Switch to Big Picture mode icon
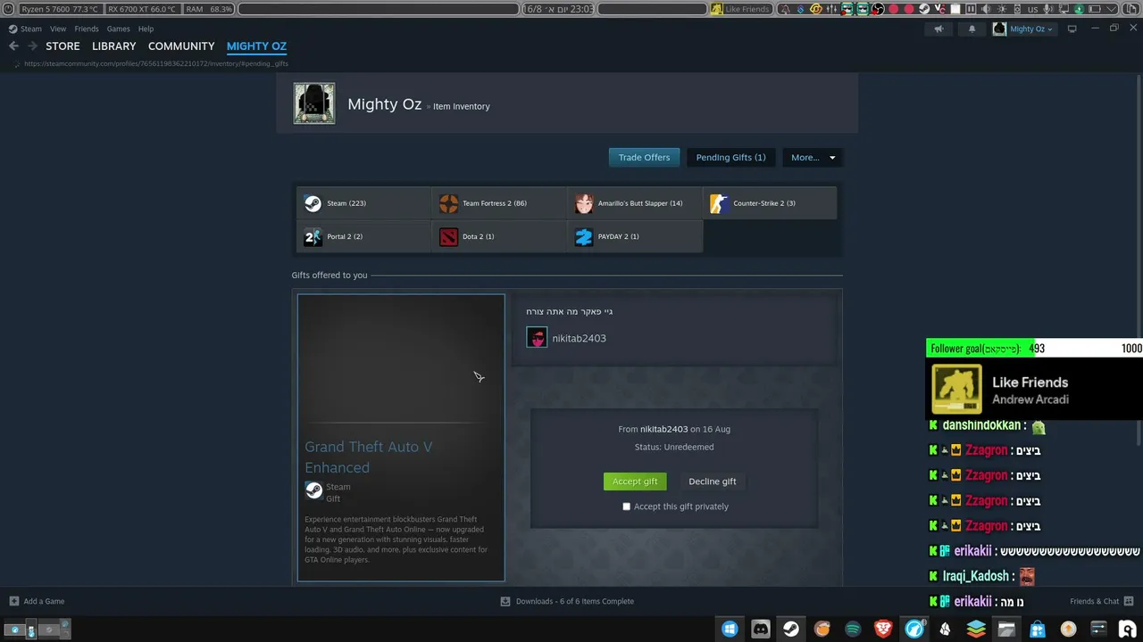 click(1072, 29)
